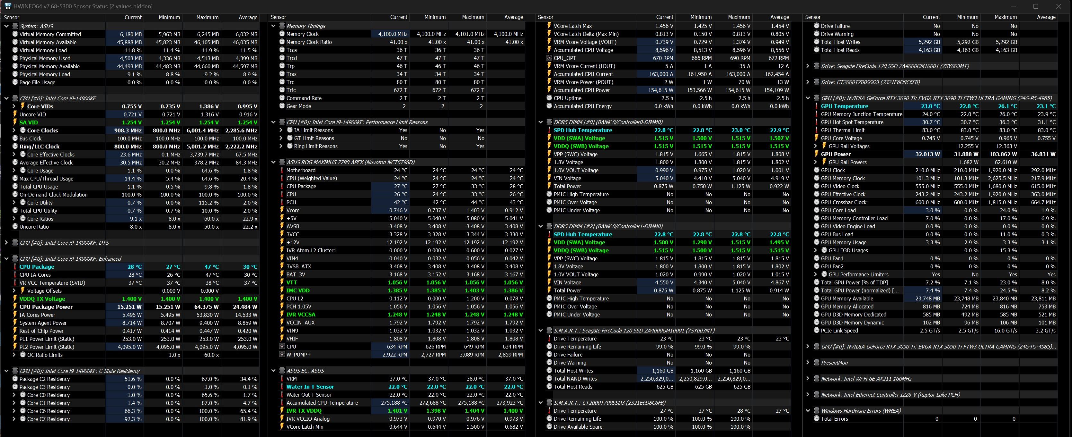Click the fan icon next to CPU_OPT
The height and width of the screenshot is (437, 1072).
[x=549, y=58]
